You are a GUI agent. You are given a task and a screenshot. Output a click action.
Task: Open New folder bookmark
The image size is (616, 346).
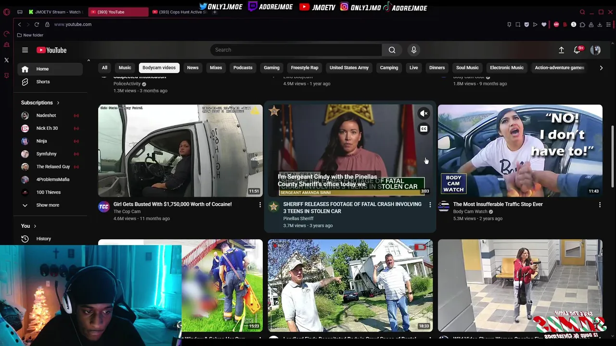click(30, 35)
